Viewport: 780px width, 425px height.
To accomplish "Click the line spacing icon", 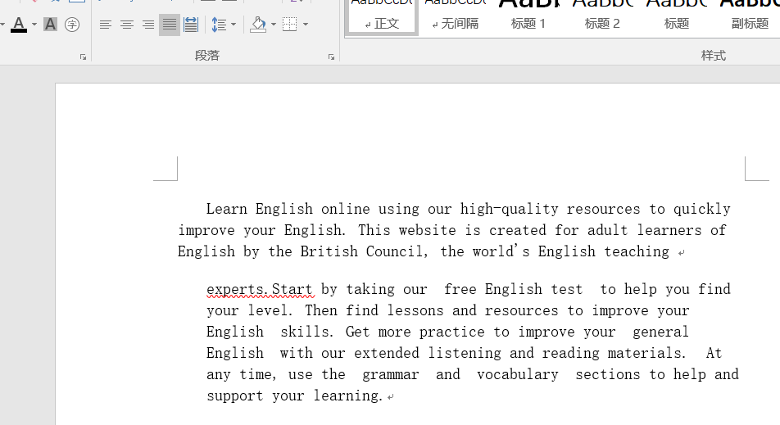I will click(219, 25).
